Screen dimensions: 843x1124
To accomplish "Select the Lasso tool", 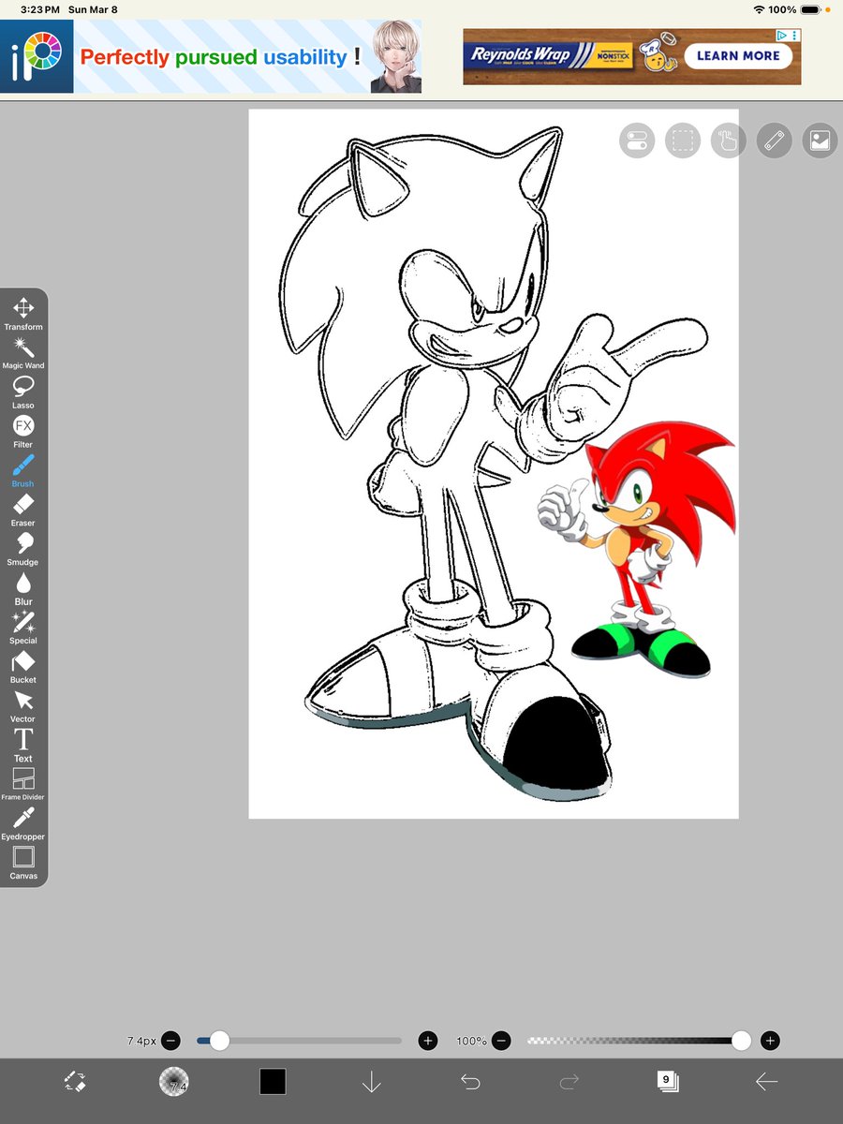I will point(23,392).
